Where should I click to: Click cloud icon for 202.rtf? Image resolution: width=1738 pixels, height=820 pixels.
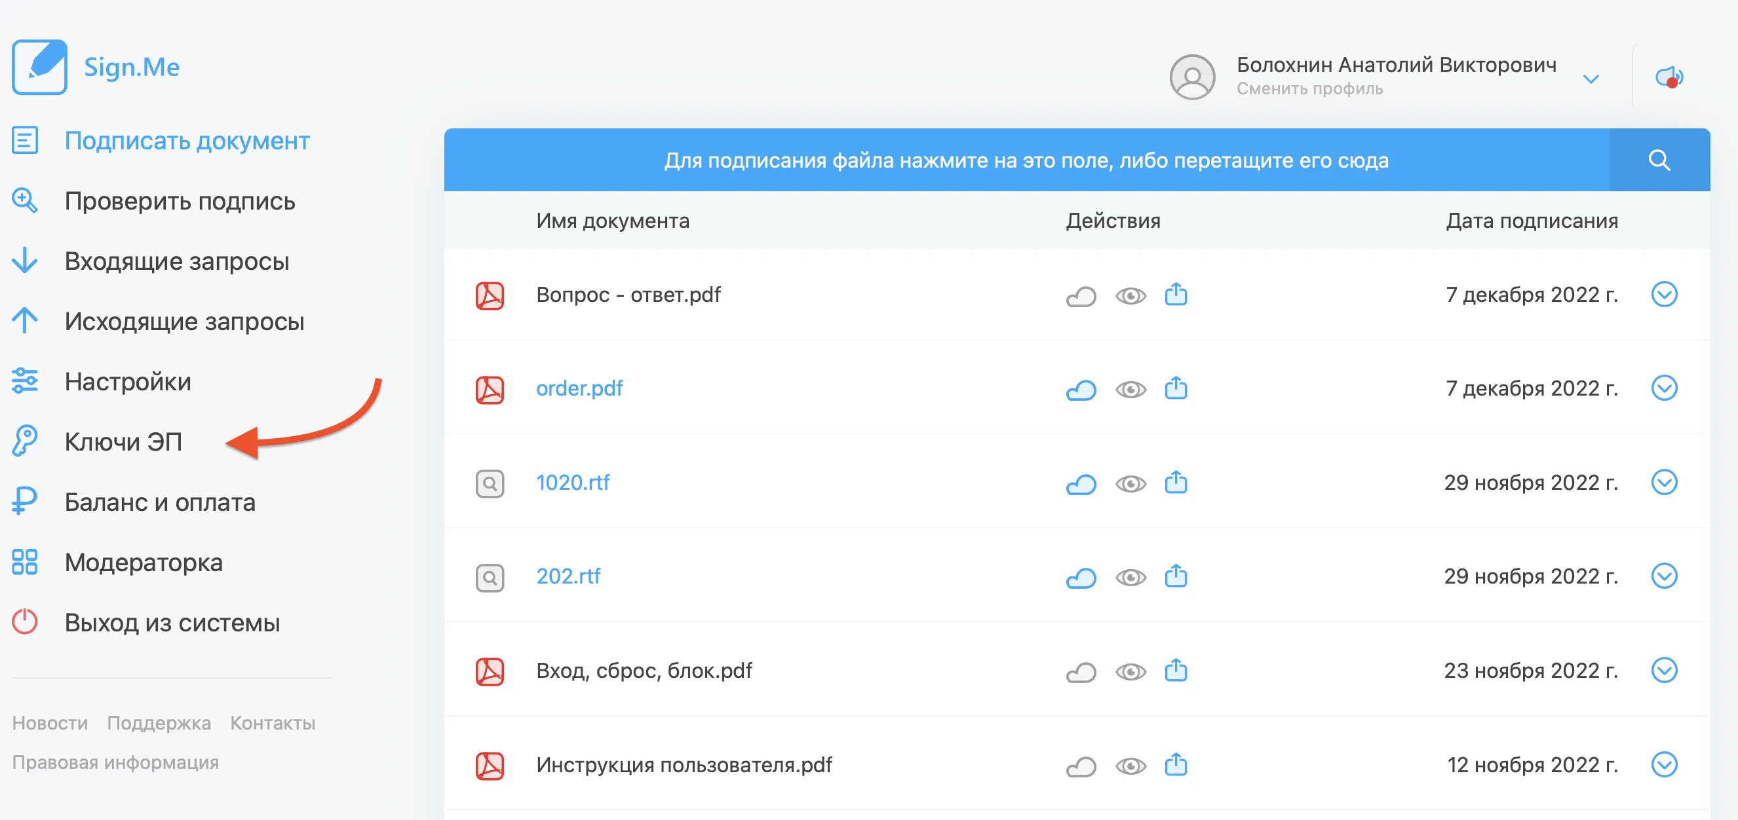1081,577
